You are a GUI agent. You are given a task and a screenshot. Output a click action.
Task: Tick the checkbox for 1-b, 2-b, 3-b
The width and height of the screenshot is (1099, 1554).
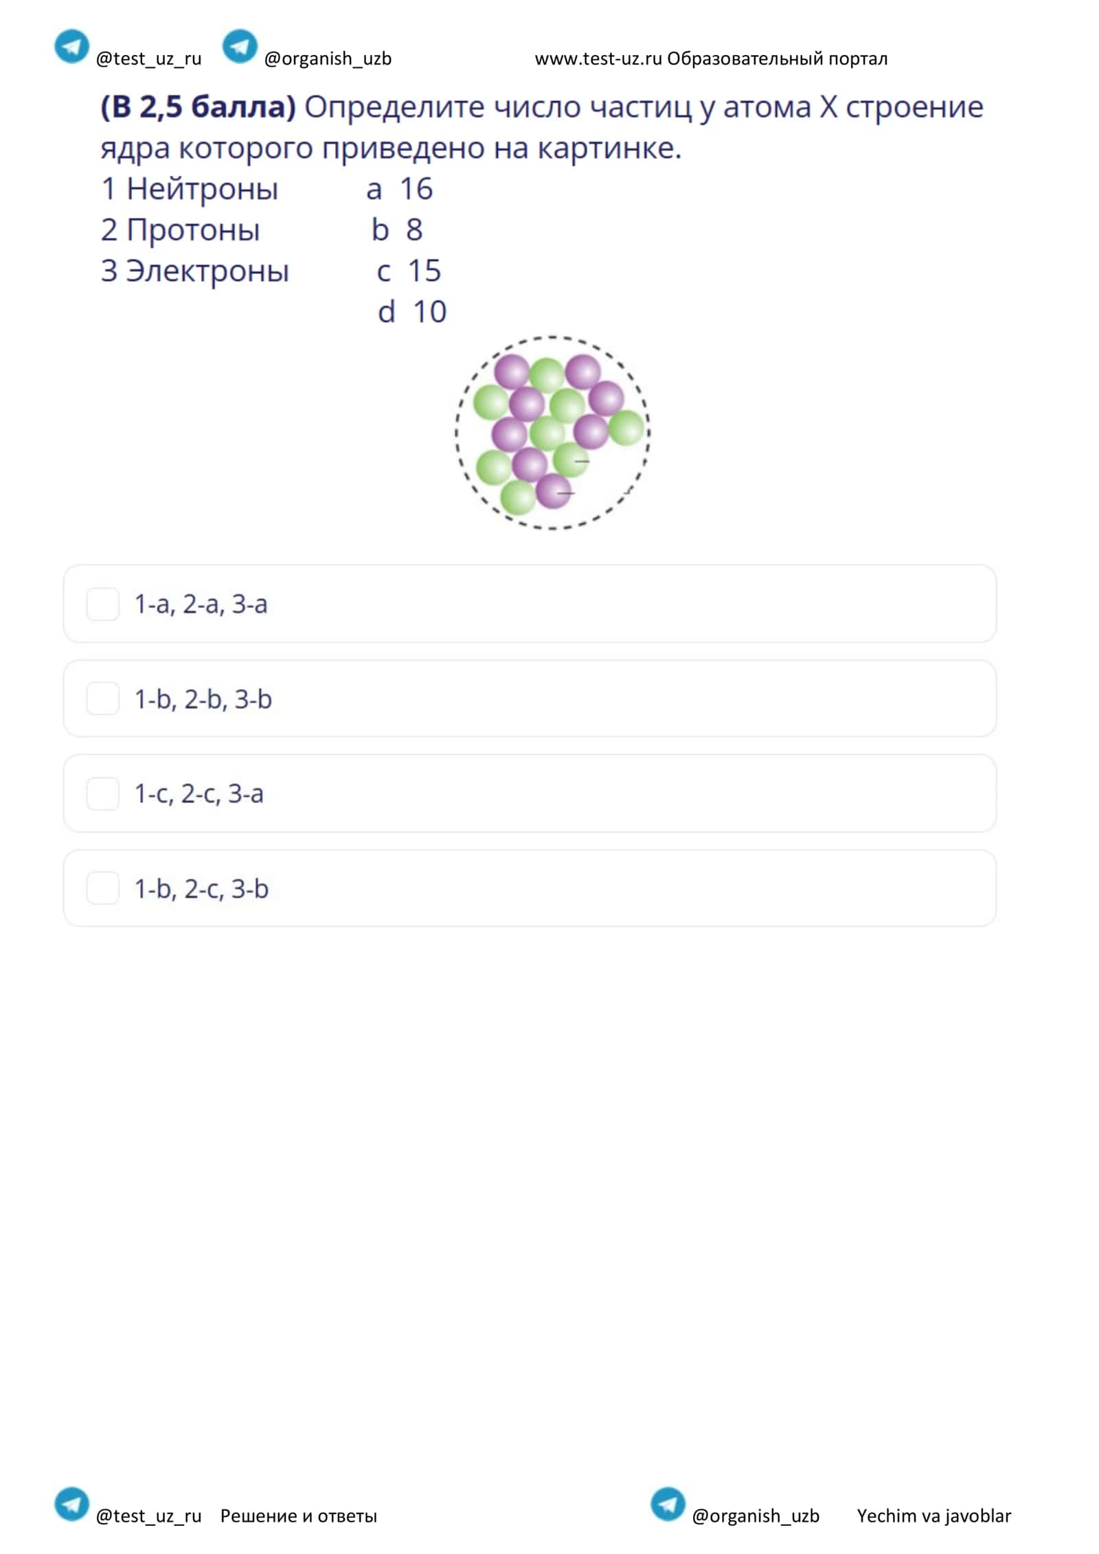(103, 699)
